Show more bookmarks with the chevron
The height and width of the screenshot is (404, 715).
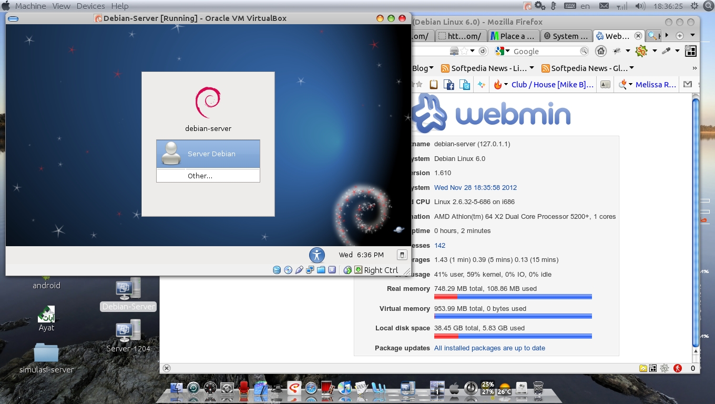[694, 68]
